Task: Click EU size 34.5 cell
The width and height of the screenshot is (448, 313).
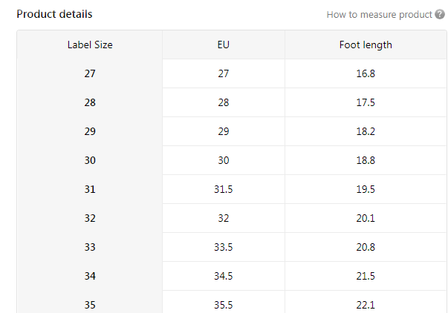Action: tap(224, 276)
